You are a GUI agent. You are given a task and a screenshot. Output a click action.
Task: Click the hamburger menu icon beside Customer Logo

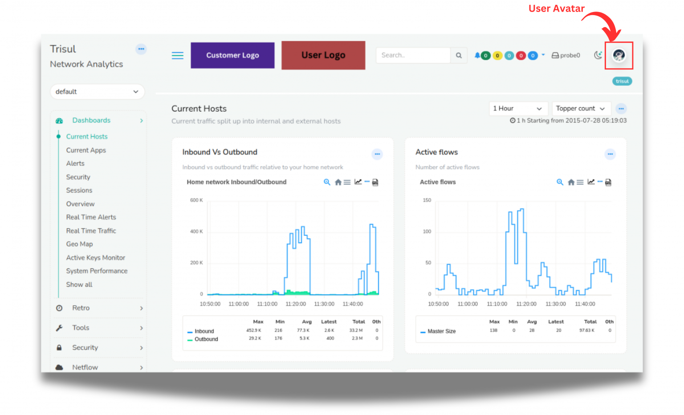pyautogui.click(x=178, y=55)
